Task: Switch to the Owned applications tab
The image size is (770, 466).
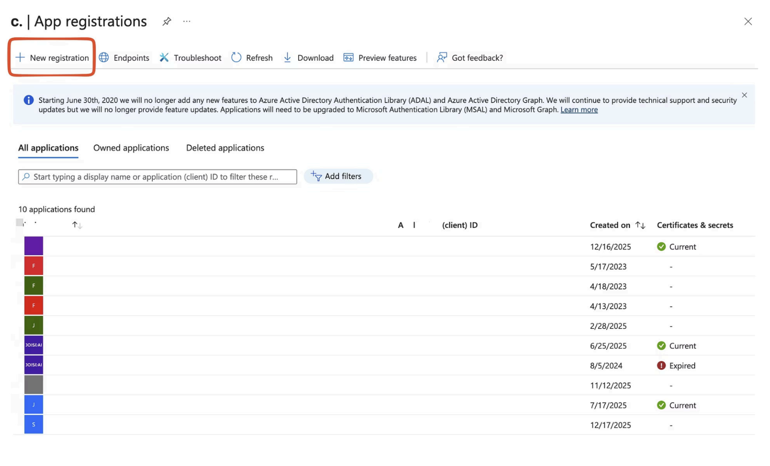Action: 131,148
